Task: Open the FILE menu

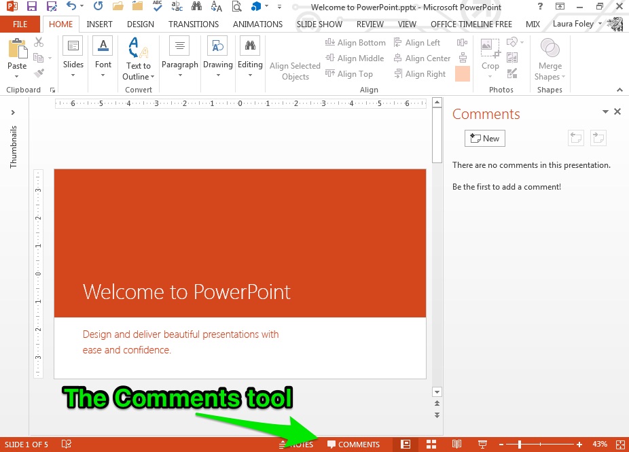Action: coord(20,24)
